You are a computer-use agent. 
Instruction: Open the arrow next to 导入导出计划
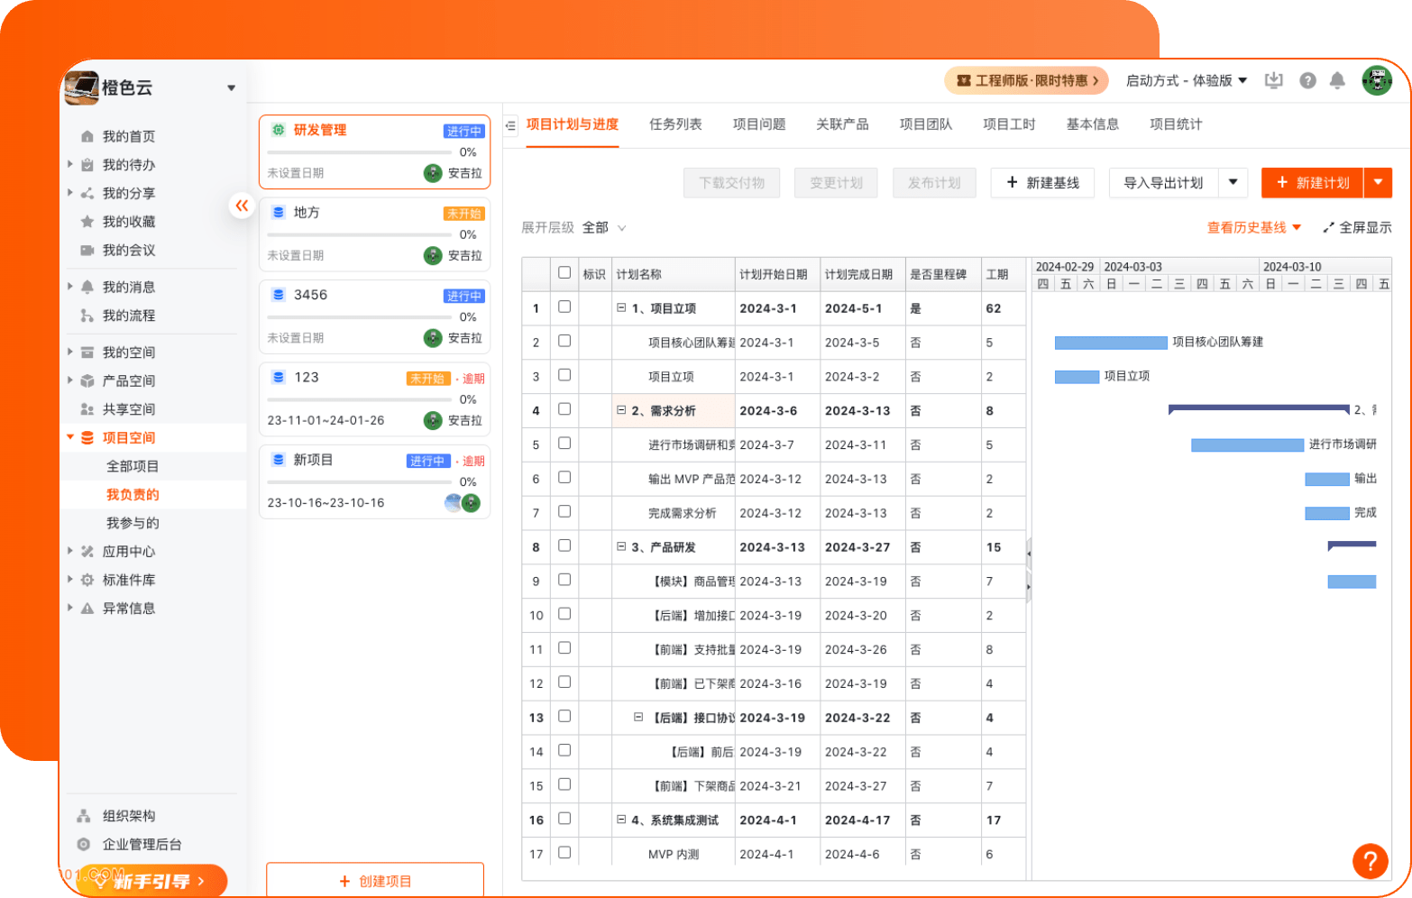tap(1233, 183)
